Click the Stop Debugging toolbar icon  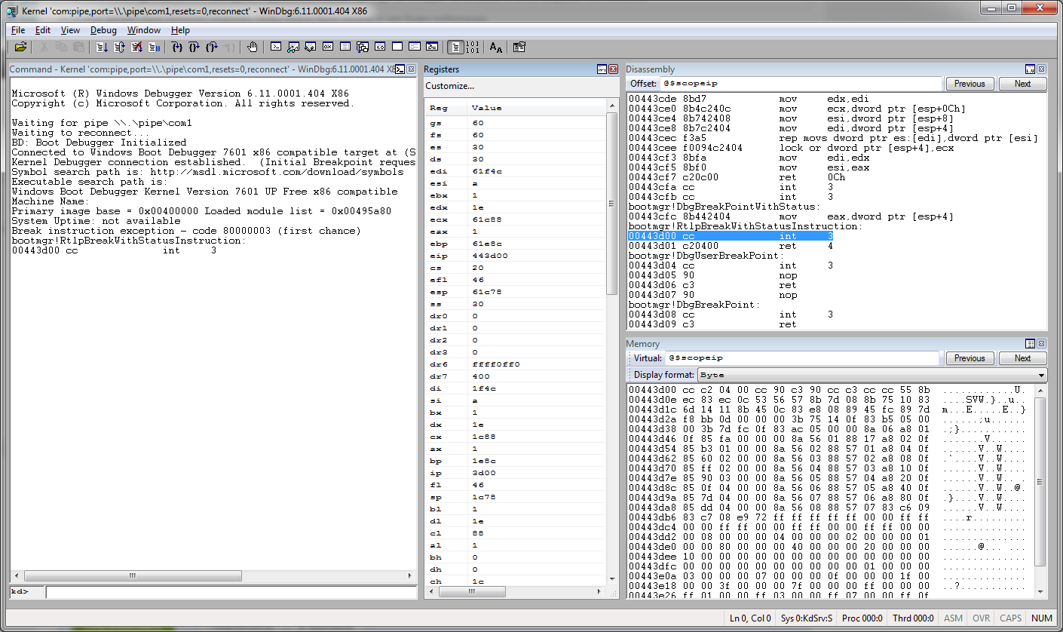click(x=136, y=47)
